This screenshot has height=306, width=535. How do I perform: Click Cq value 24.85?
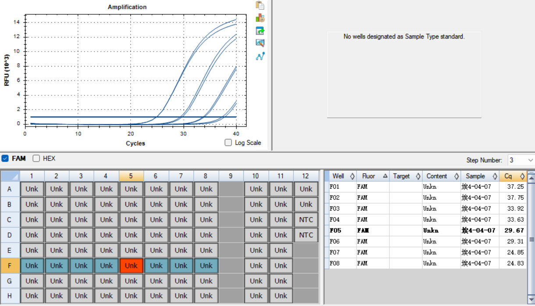point(513,252)
